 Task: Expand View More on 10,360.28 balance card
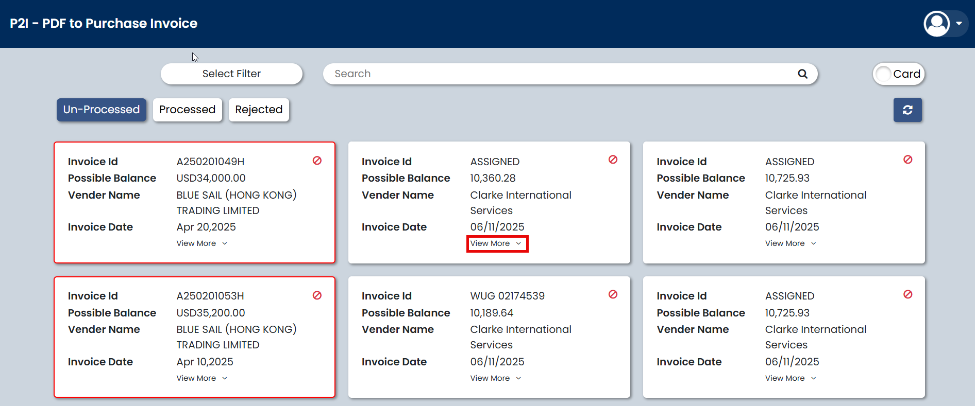(x=496, y=243)
